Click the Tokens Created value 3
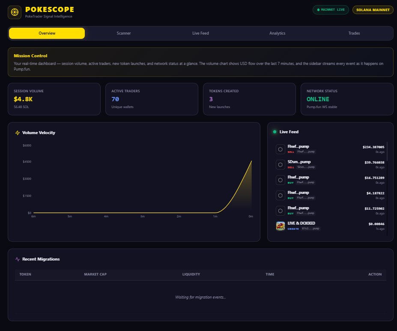This screenshot has width=397, height=331. [211, 99]
